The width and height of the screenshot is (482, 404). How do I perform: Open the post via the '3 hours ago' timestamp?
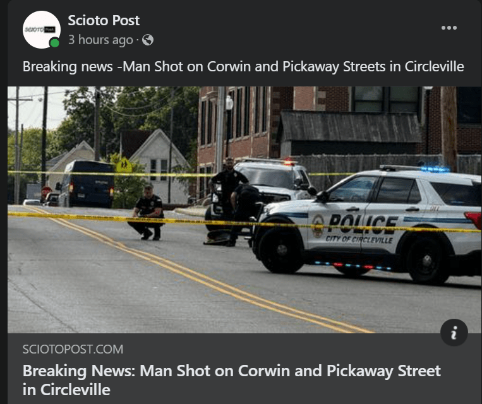click(x=100, y=40)
